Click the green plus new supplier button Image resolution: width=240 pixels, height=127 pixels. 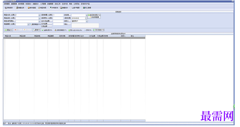94,15
